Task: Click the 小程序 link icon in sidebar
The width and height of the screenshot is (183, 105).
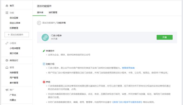Action: pos(7,43)
